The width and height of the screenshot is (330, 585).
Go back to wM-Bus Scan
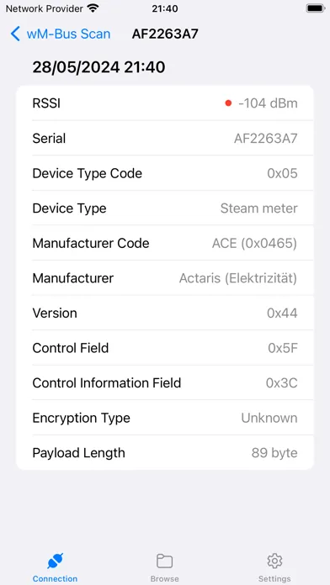pyautogui.click(x=61, y=34)
